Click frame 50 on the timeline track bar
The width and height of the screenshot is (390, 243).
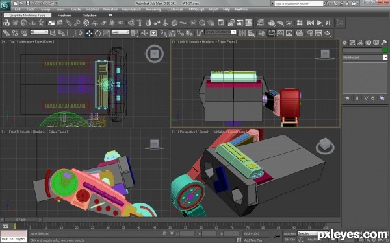pos(170,227)
